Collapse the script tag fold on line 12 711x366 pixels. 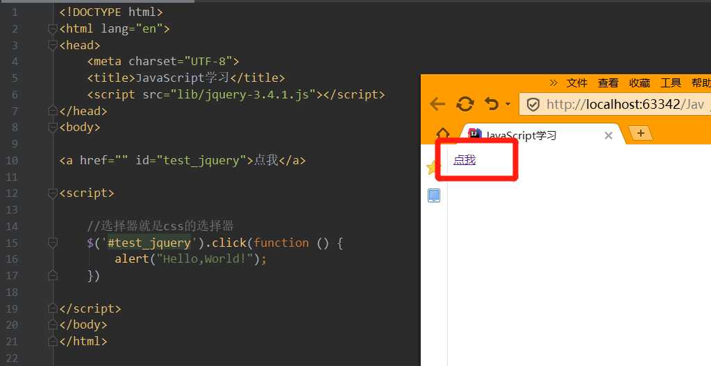pyautogui.click(x=53, y=193)
